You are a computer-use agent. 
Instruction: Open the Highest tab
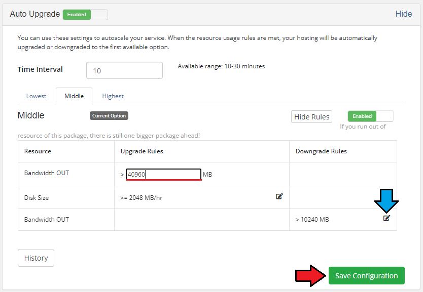click(113, 96)
